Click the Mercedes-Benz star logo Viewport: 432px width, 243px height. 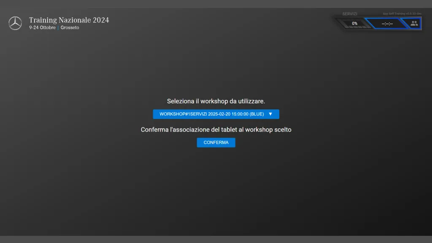[15, 23]
